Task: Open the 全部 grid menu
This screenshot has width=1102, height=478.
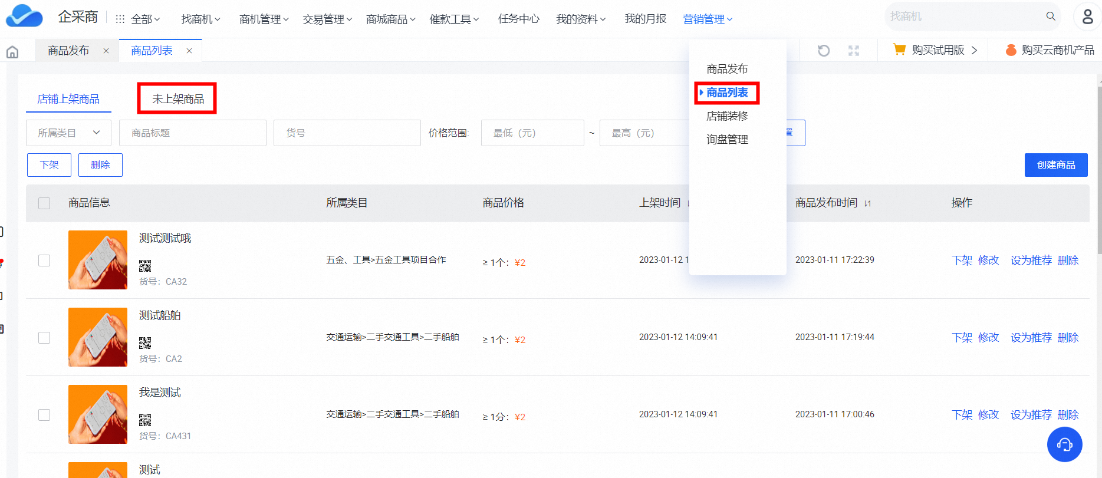Action: 137,19
